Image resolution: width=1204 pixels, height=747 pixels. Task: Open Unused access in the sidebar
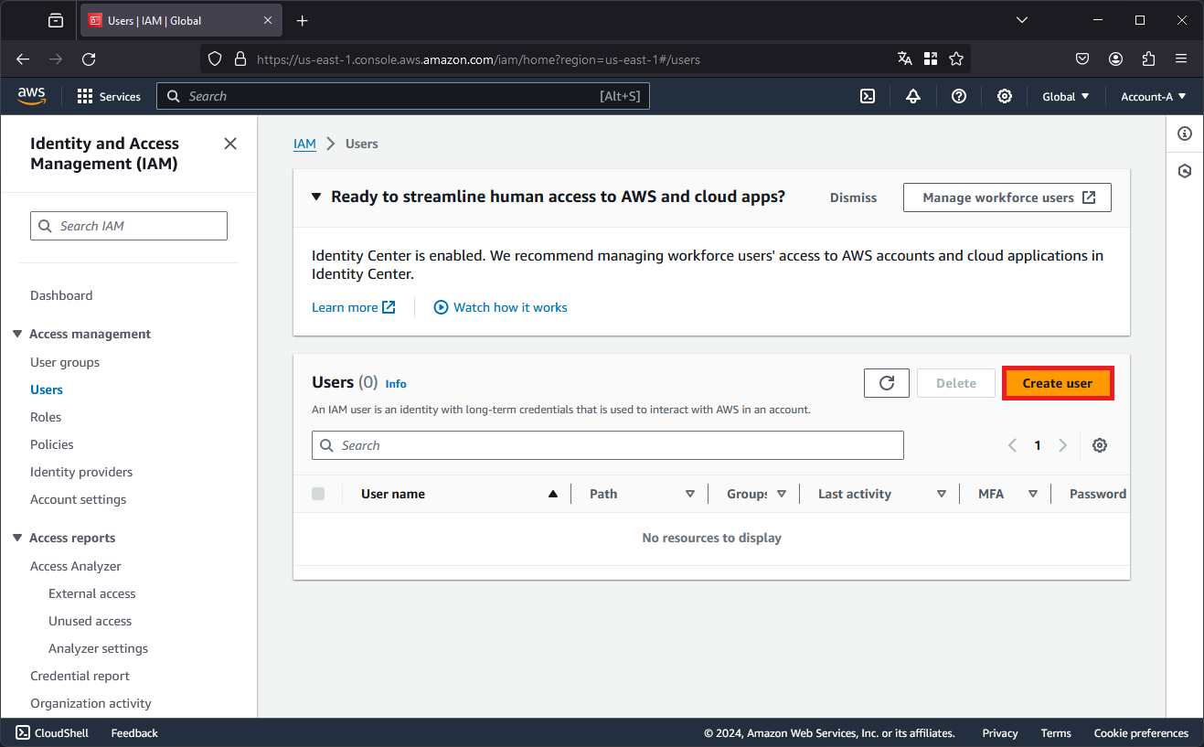point(91,621)
